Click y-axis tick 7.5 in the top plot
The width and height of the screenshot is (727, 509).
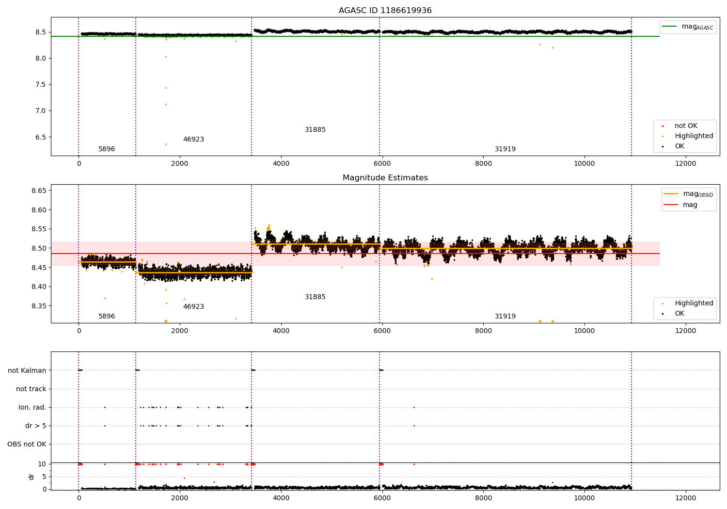pyautogui.click(x=40, y=85)
